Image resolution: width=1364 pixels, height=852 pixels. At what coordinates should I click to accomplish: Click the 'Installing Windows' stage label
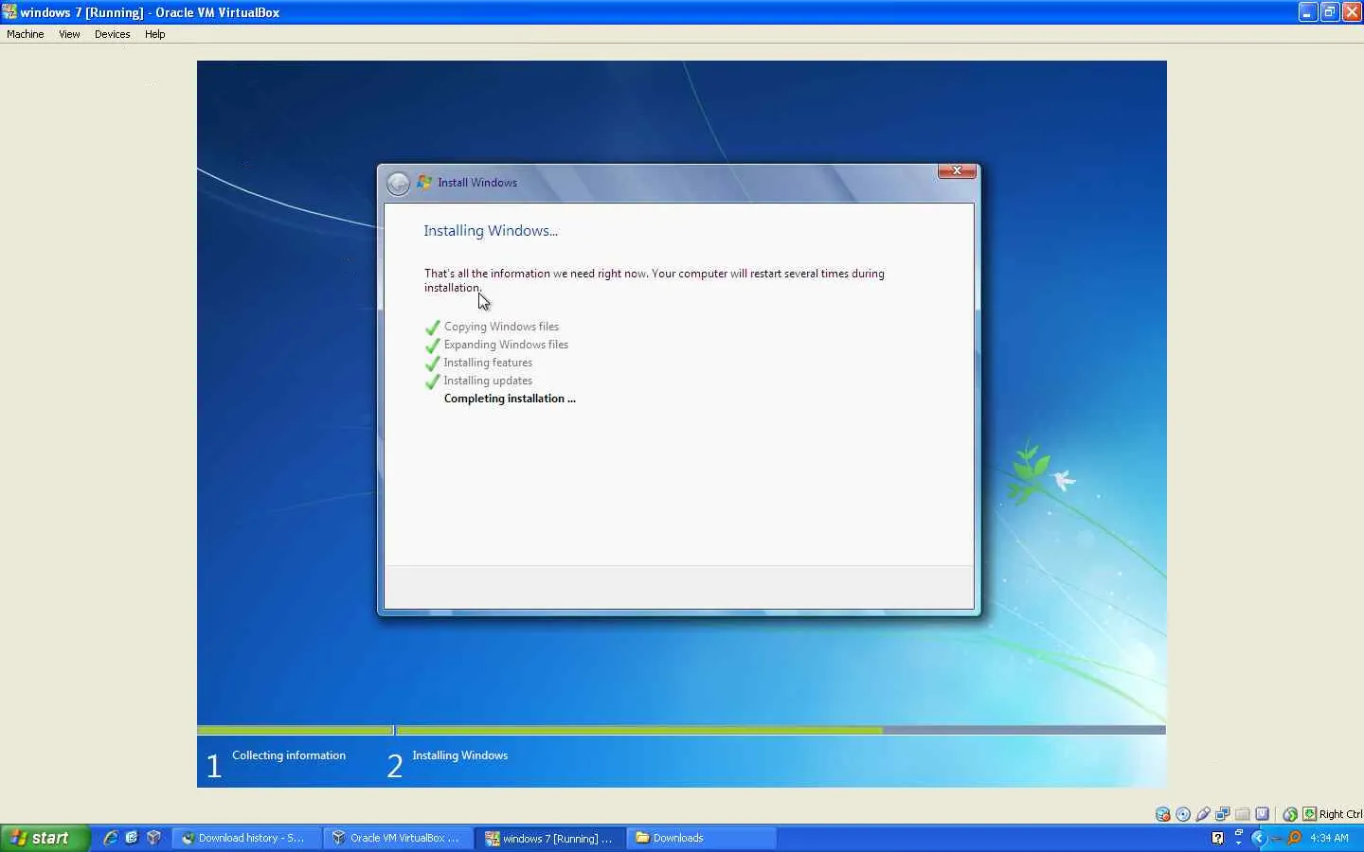(459, 755)
